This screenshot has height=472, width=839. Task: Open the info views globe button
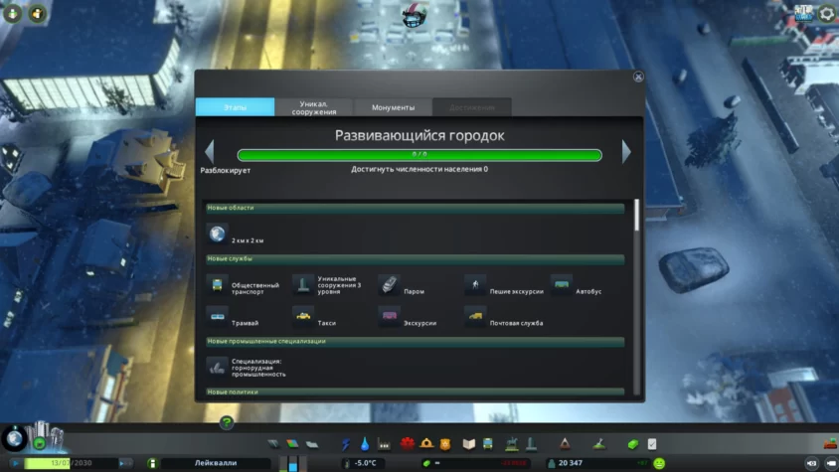pos(15,439)
